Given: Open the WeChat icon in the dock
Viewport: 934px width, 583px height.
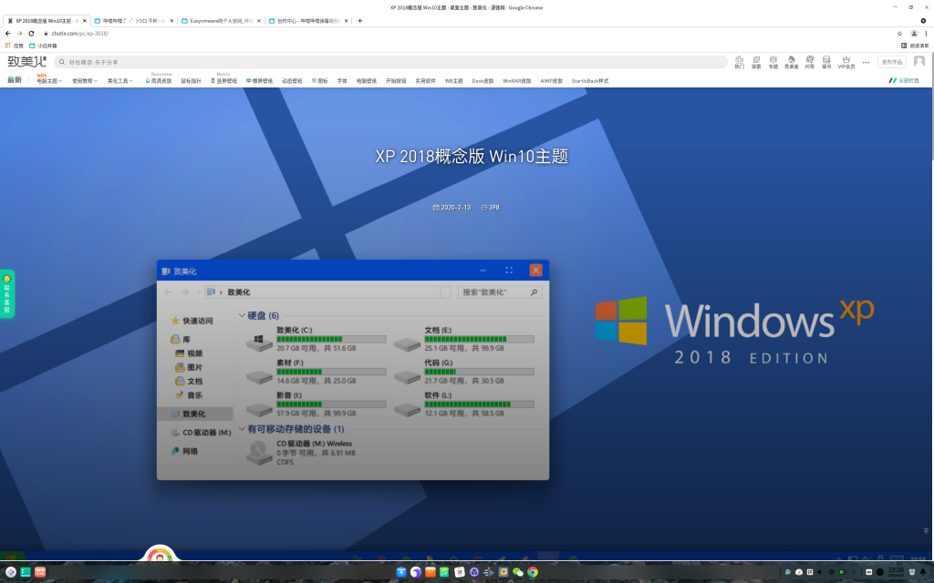Looking at the screenshot, I should coord(518,572).
